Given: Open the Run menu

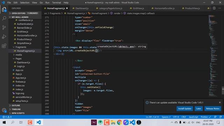Looking at the screenshot, I should (x=47, y=2).
